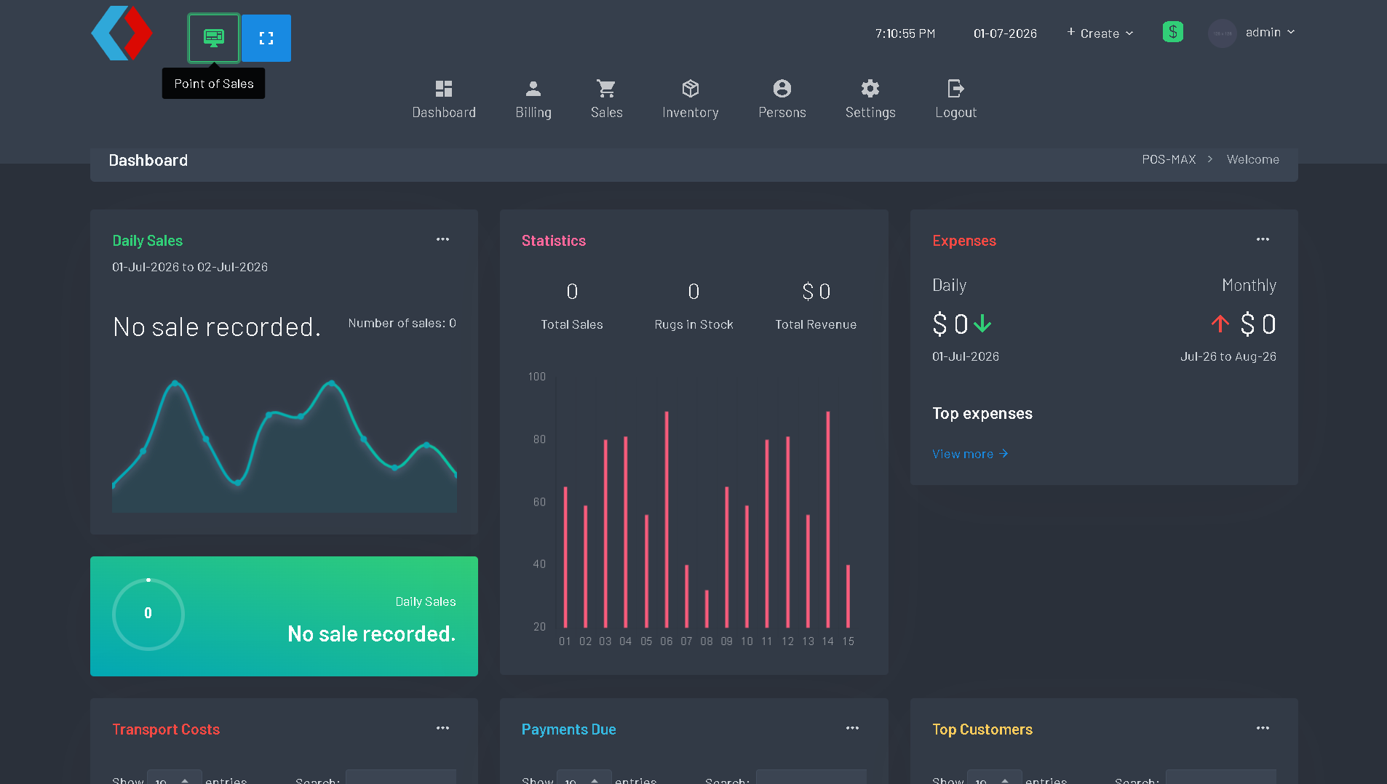1387x784 pixels.
Task: Click the POS-MAX breadcrumb link
Action: pos(1169,159)
